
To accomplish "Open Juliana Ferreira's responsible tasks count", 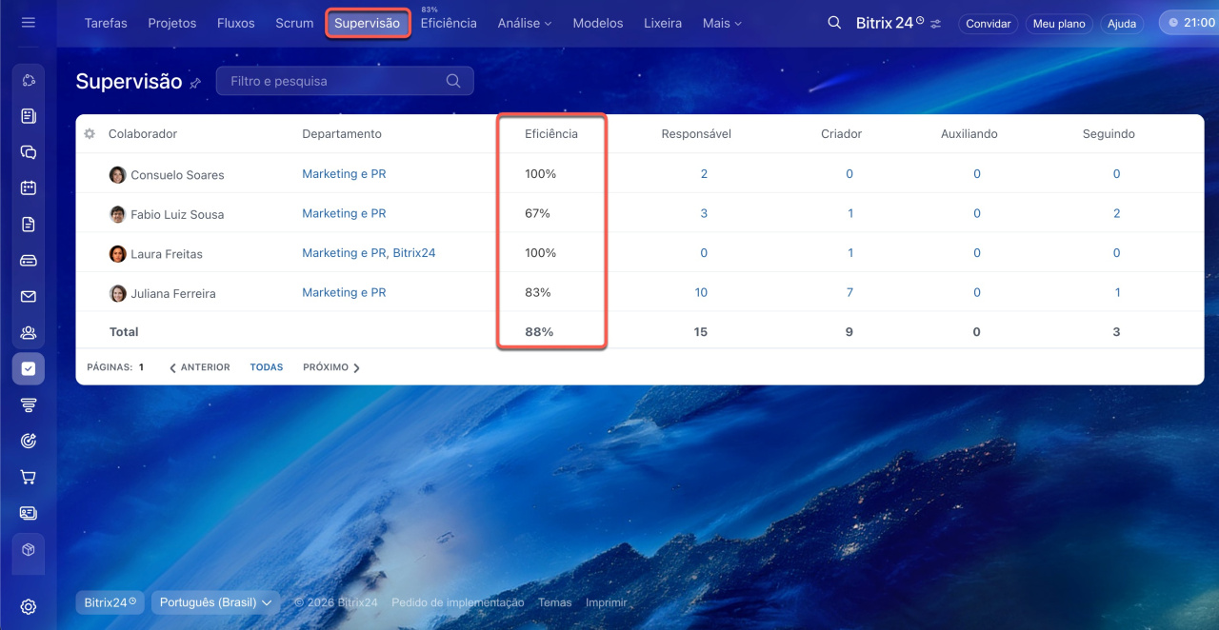I will (x=701, y=293).
